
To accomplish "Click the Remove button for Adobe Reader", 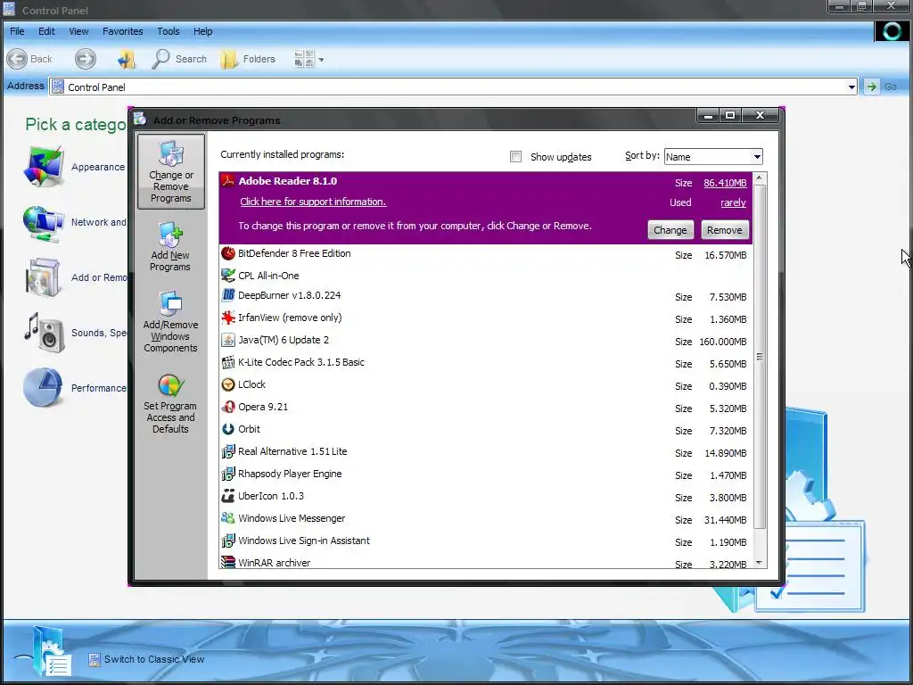I will 724,230.
